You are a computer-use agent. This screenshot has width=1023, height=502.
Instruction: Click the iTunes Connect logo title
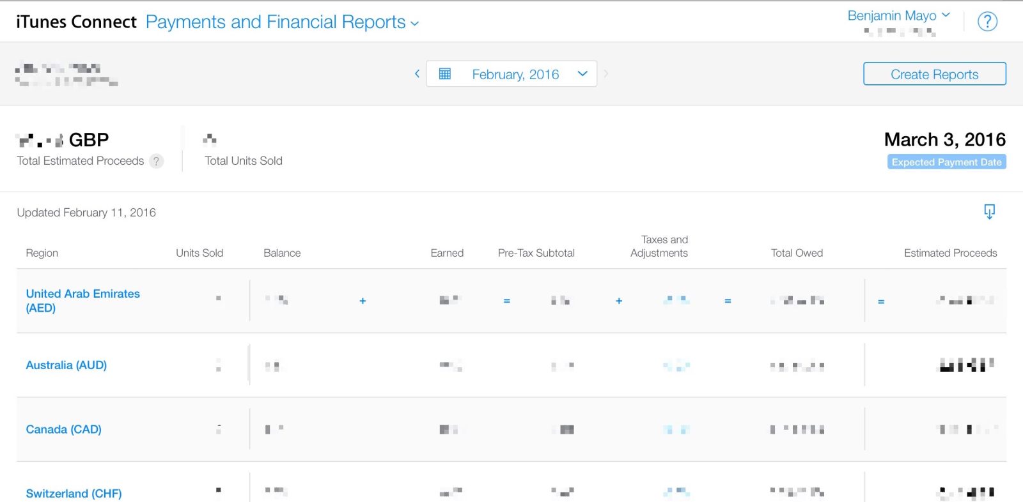click(x=76, y=22)
